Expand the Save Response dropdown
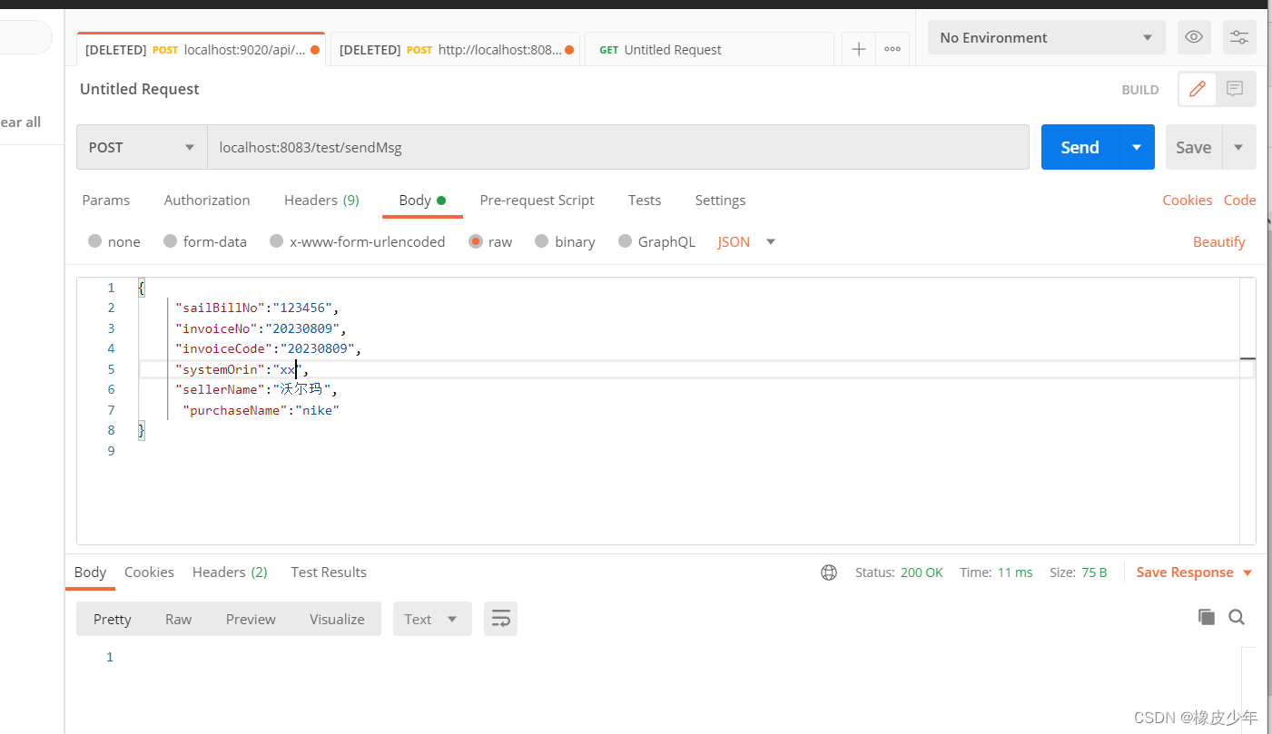Screen dimensions: 1272x734 click(1247, 573)
